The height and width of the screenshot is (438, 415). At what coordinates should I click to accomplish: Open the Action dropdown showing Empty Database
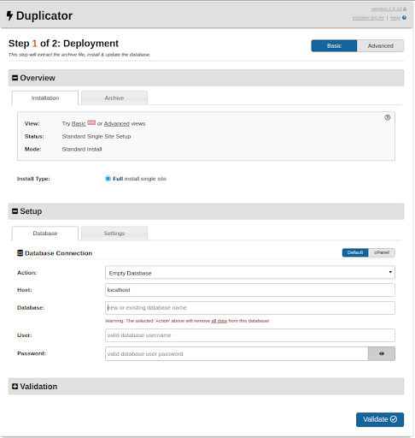(250, 273)
